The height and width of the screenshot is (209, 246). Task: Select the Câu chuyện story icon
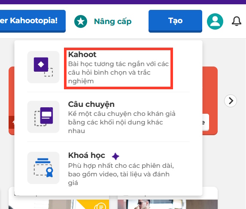click(43, 117)
